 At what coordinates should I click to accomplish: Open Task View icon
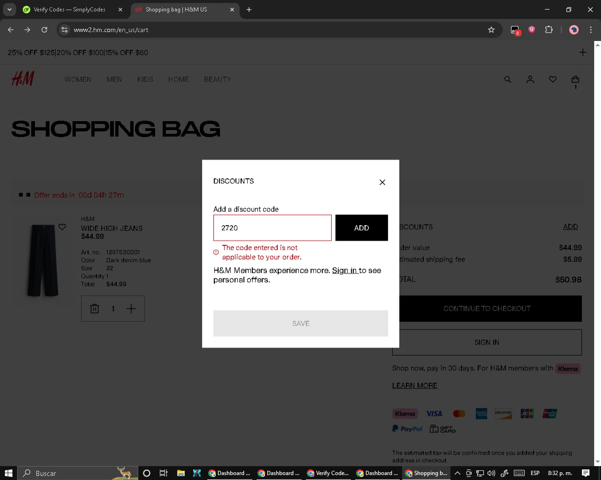(x=163, y=473)
